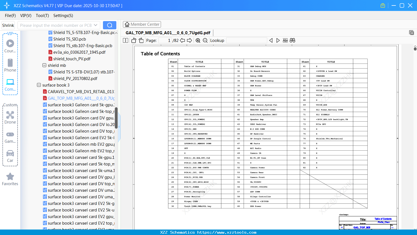Open Favorites
The width and height of the screenshot is (417, 235).
point(10,179)
